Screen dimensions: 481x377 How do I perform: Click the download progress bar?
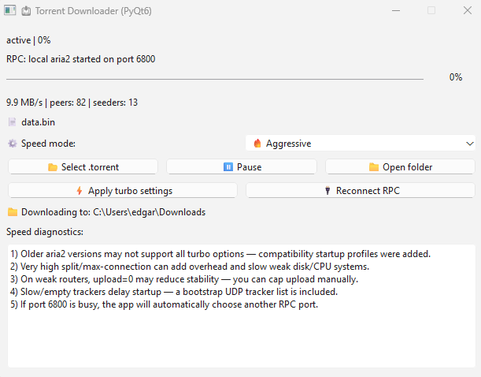(x=214, y=78)
